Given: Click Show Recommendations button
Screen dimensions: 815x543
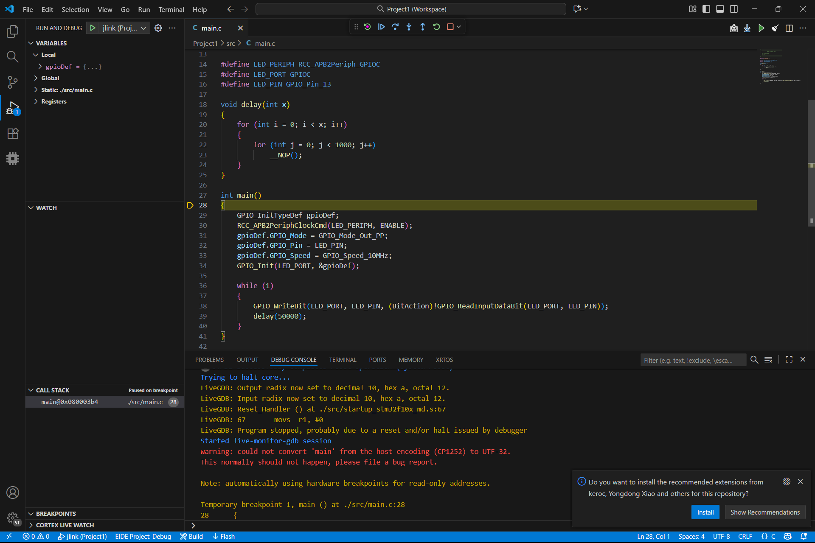Looking at the screenshot, I should pos(765,512).
